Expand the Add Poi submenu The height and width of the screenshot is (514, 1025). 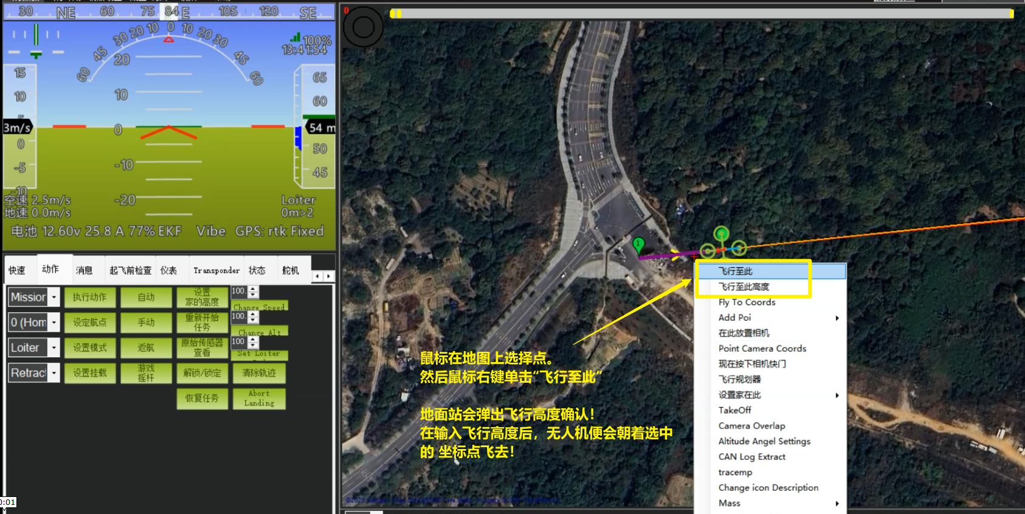(837, 318)
